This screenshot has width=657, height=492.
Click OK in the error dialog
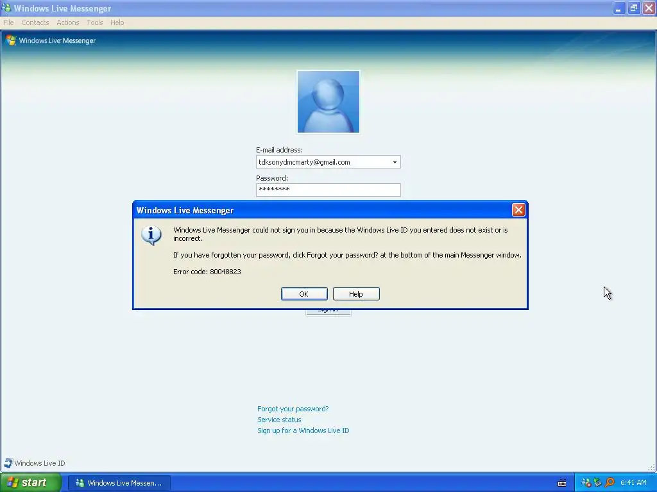click(x=304, y=293)
